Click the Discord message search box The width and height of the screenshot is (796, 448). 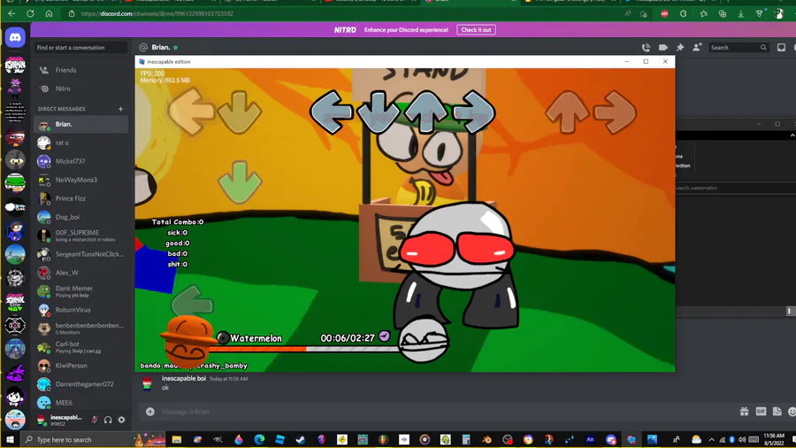(x=739, y=47)
